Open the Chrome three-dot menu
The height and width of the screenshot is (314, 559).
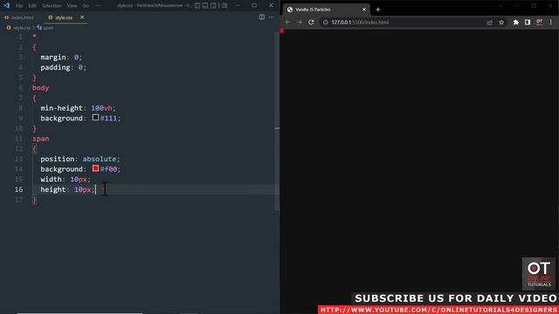click(x=551, y=23)
